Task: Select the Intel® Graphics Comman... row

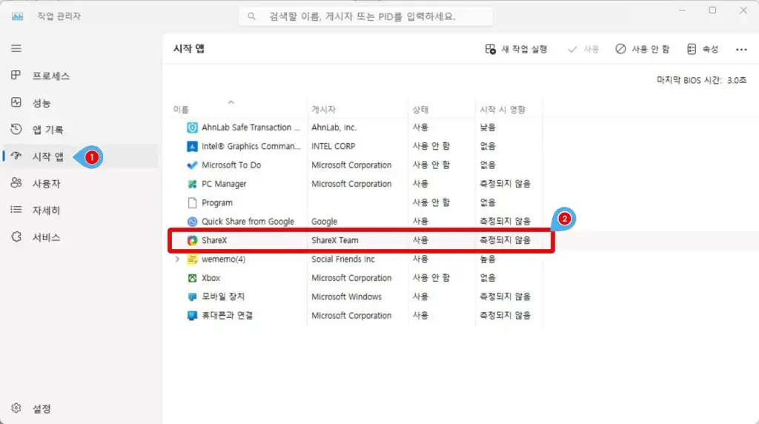Action: click(357, 146)
